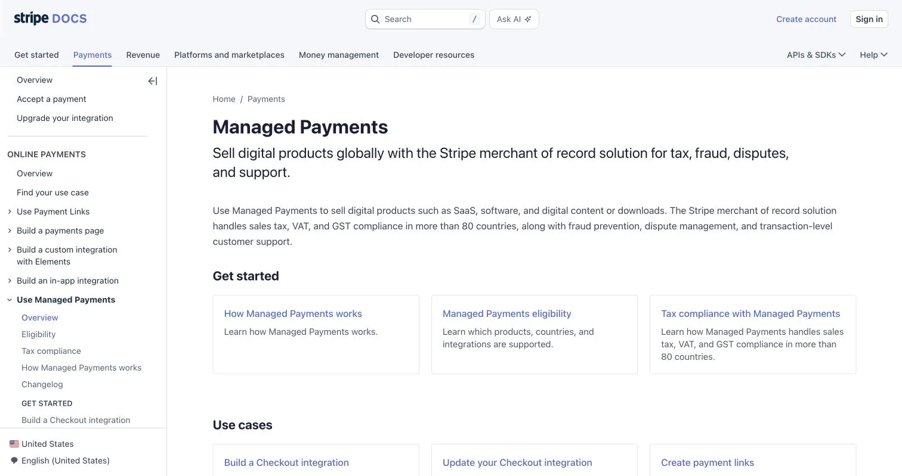Open the Update your Checkout integration card

point(535,460)
